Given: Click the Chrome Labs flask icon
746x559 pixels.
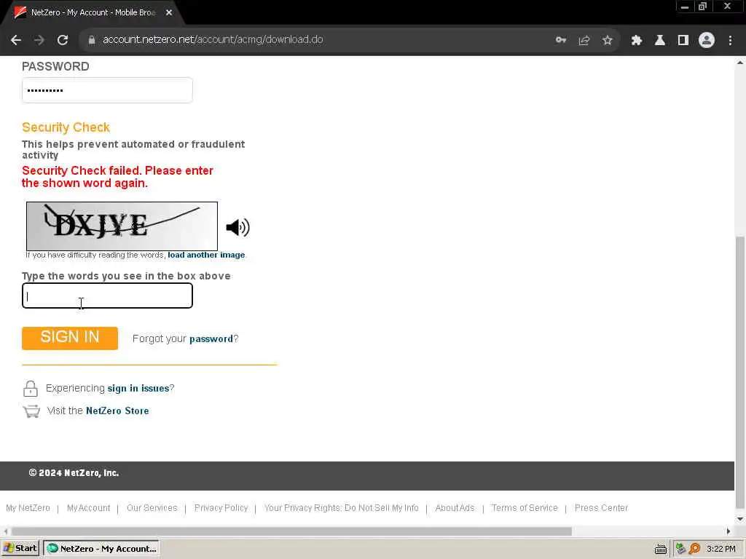Looking at the screenshot, I should tap(660, 40).
